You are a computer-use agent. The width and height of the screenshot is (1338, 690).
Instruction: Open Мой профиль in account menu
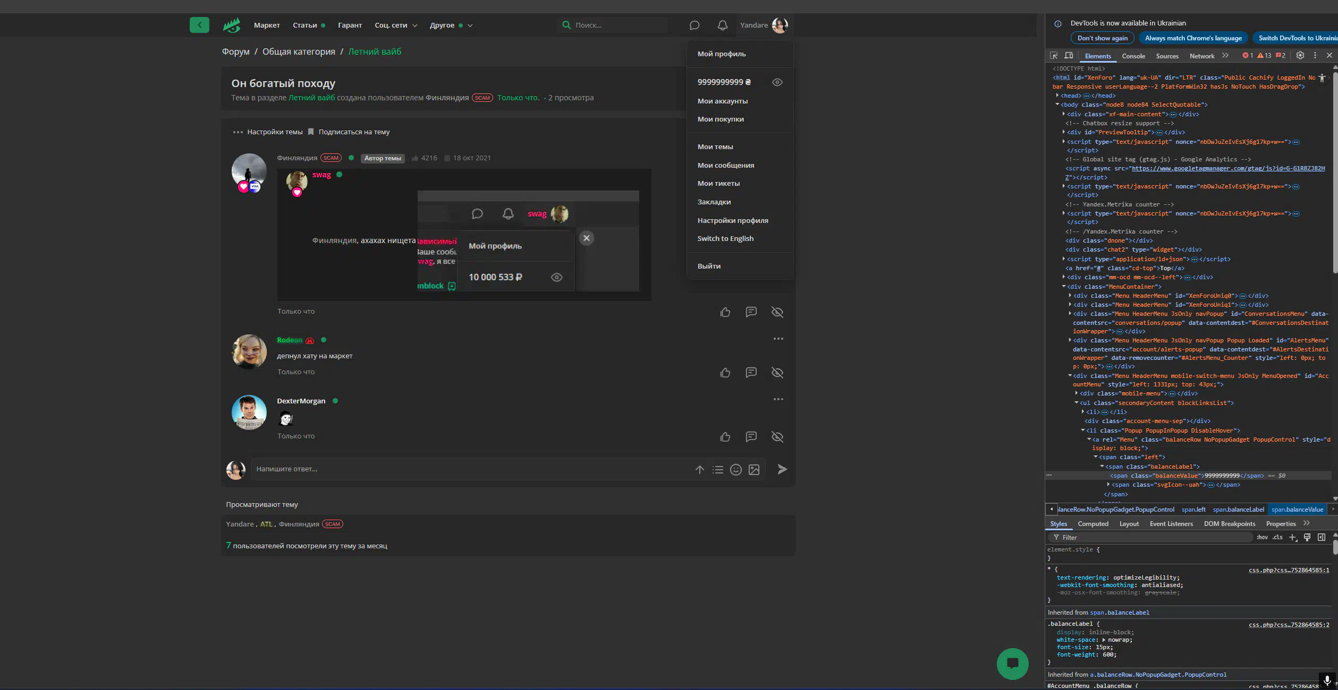click(722, 54)
